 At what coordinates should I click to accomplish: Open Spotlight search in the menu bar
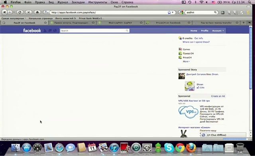click(x=249, y=2)
